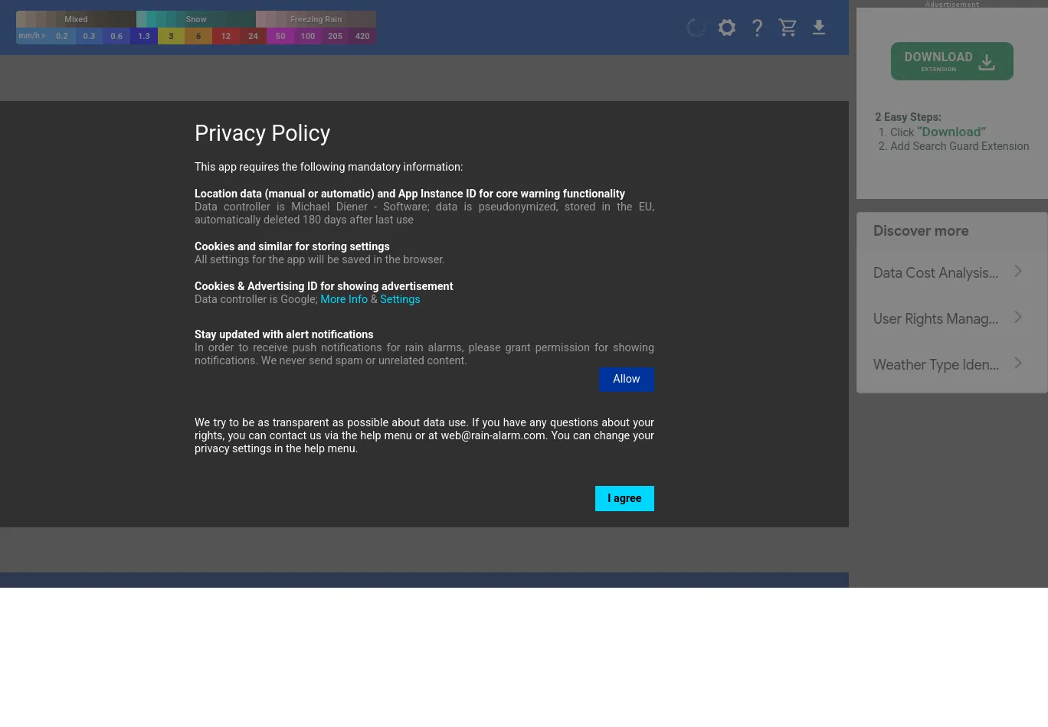Open help with the question mark icon
This screenshot has height=727, width=1048.
[757, 28]
